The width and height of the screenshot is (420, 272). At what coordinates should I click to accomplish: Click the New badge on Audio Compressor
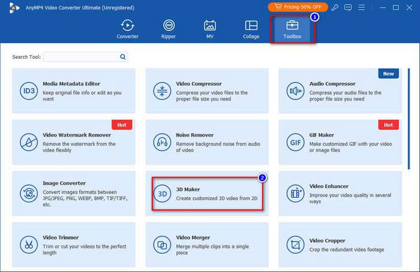tap(388, 74)
